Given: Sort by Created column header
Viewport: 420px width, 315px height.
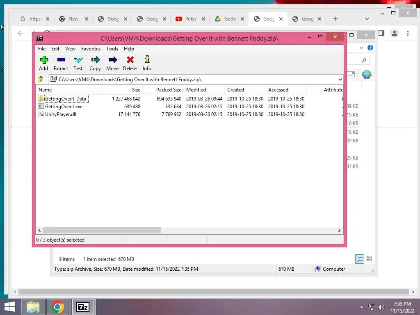Looking at the screenshot, I should [245, 90].
